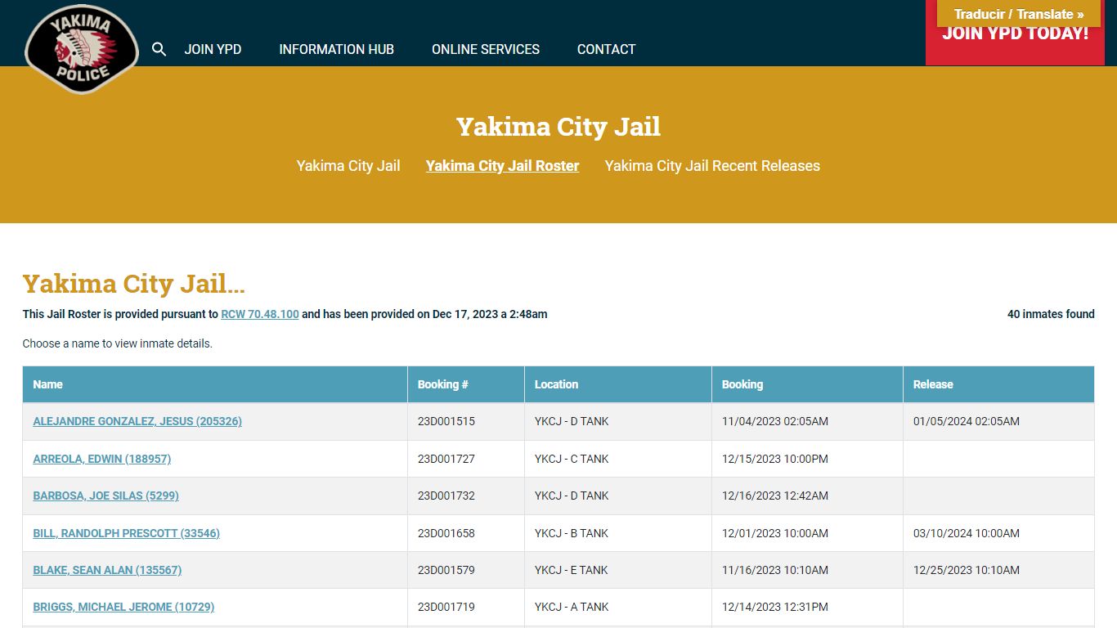Click booking date 11/04/2023 02:05AM

coord(775,422)
